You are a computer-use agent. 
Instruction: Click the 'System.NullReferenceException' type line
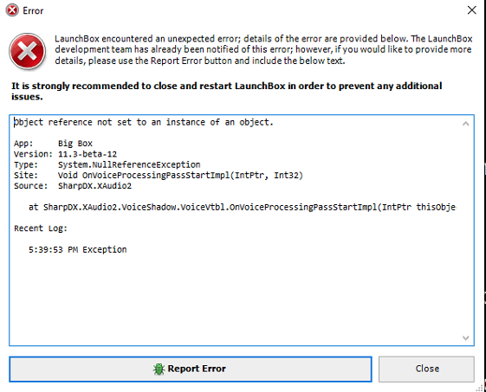click(x=107, y=164)
